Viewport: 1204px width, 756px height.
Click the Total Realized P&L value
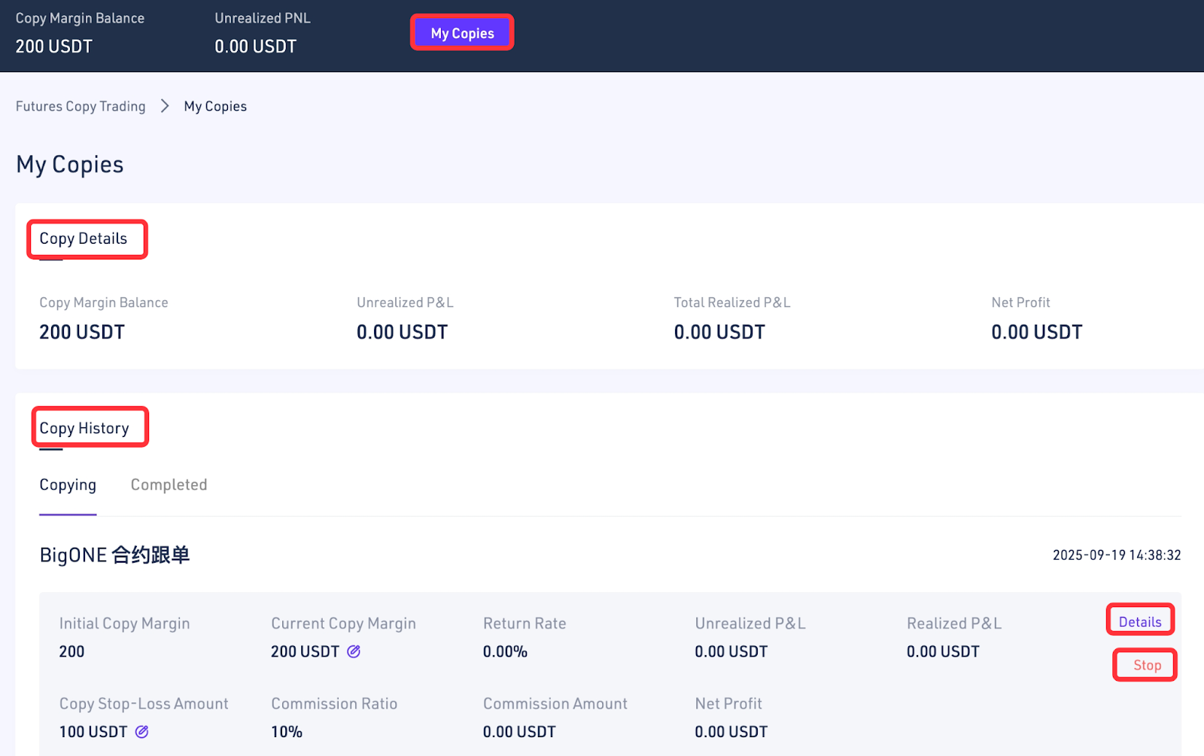click(719, 332)
